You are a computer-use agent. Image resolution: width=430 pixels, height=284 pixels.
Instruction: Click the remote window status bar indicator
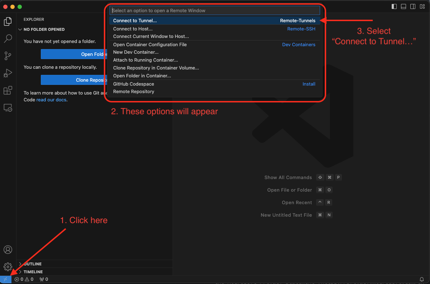pos(5,279)
